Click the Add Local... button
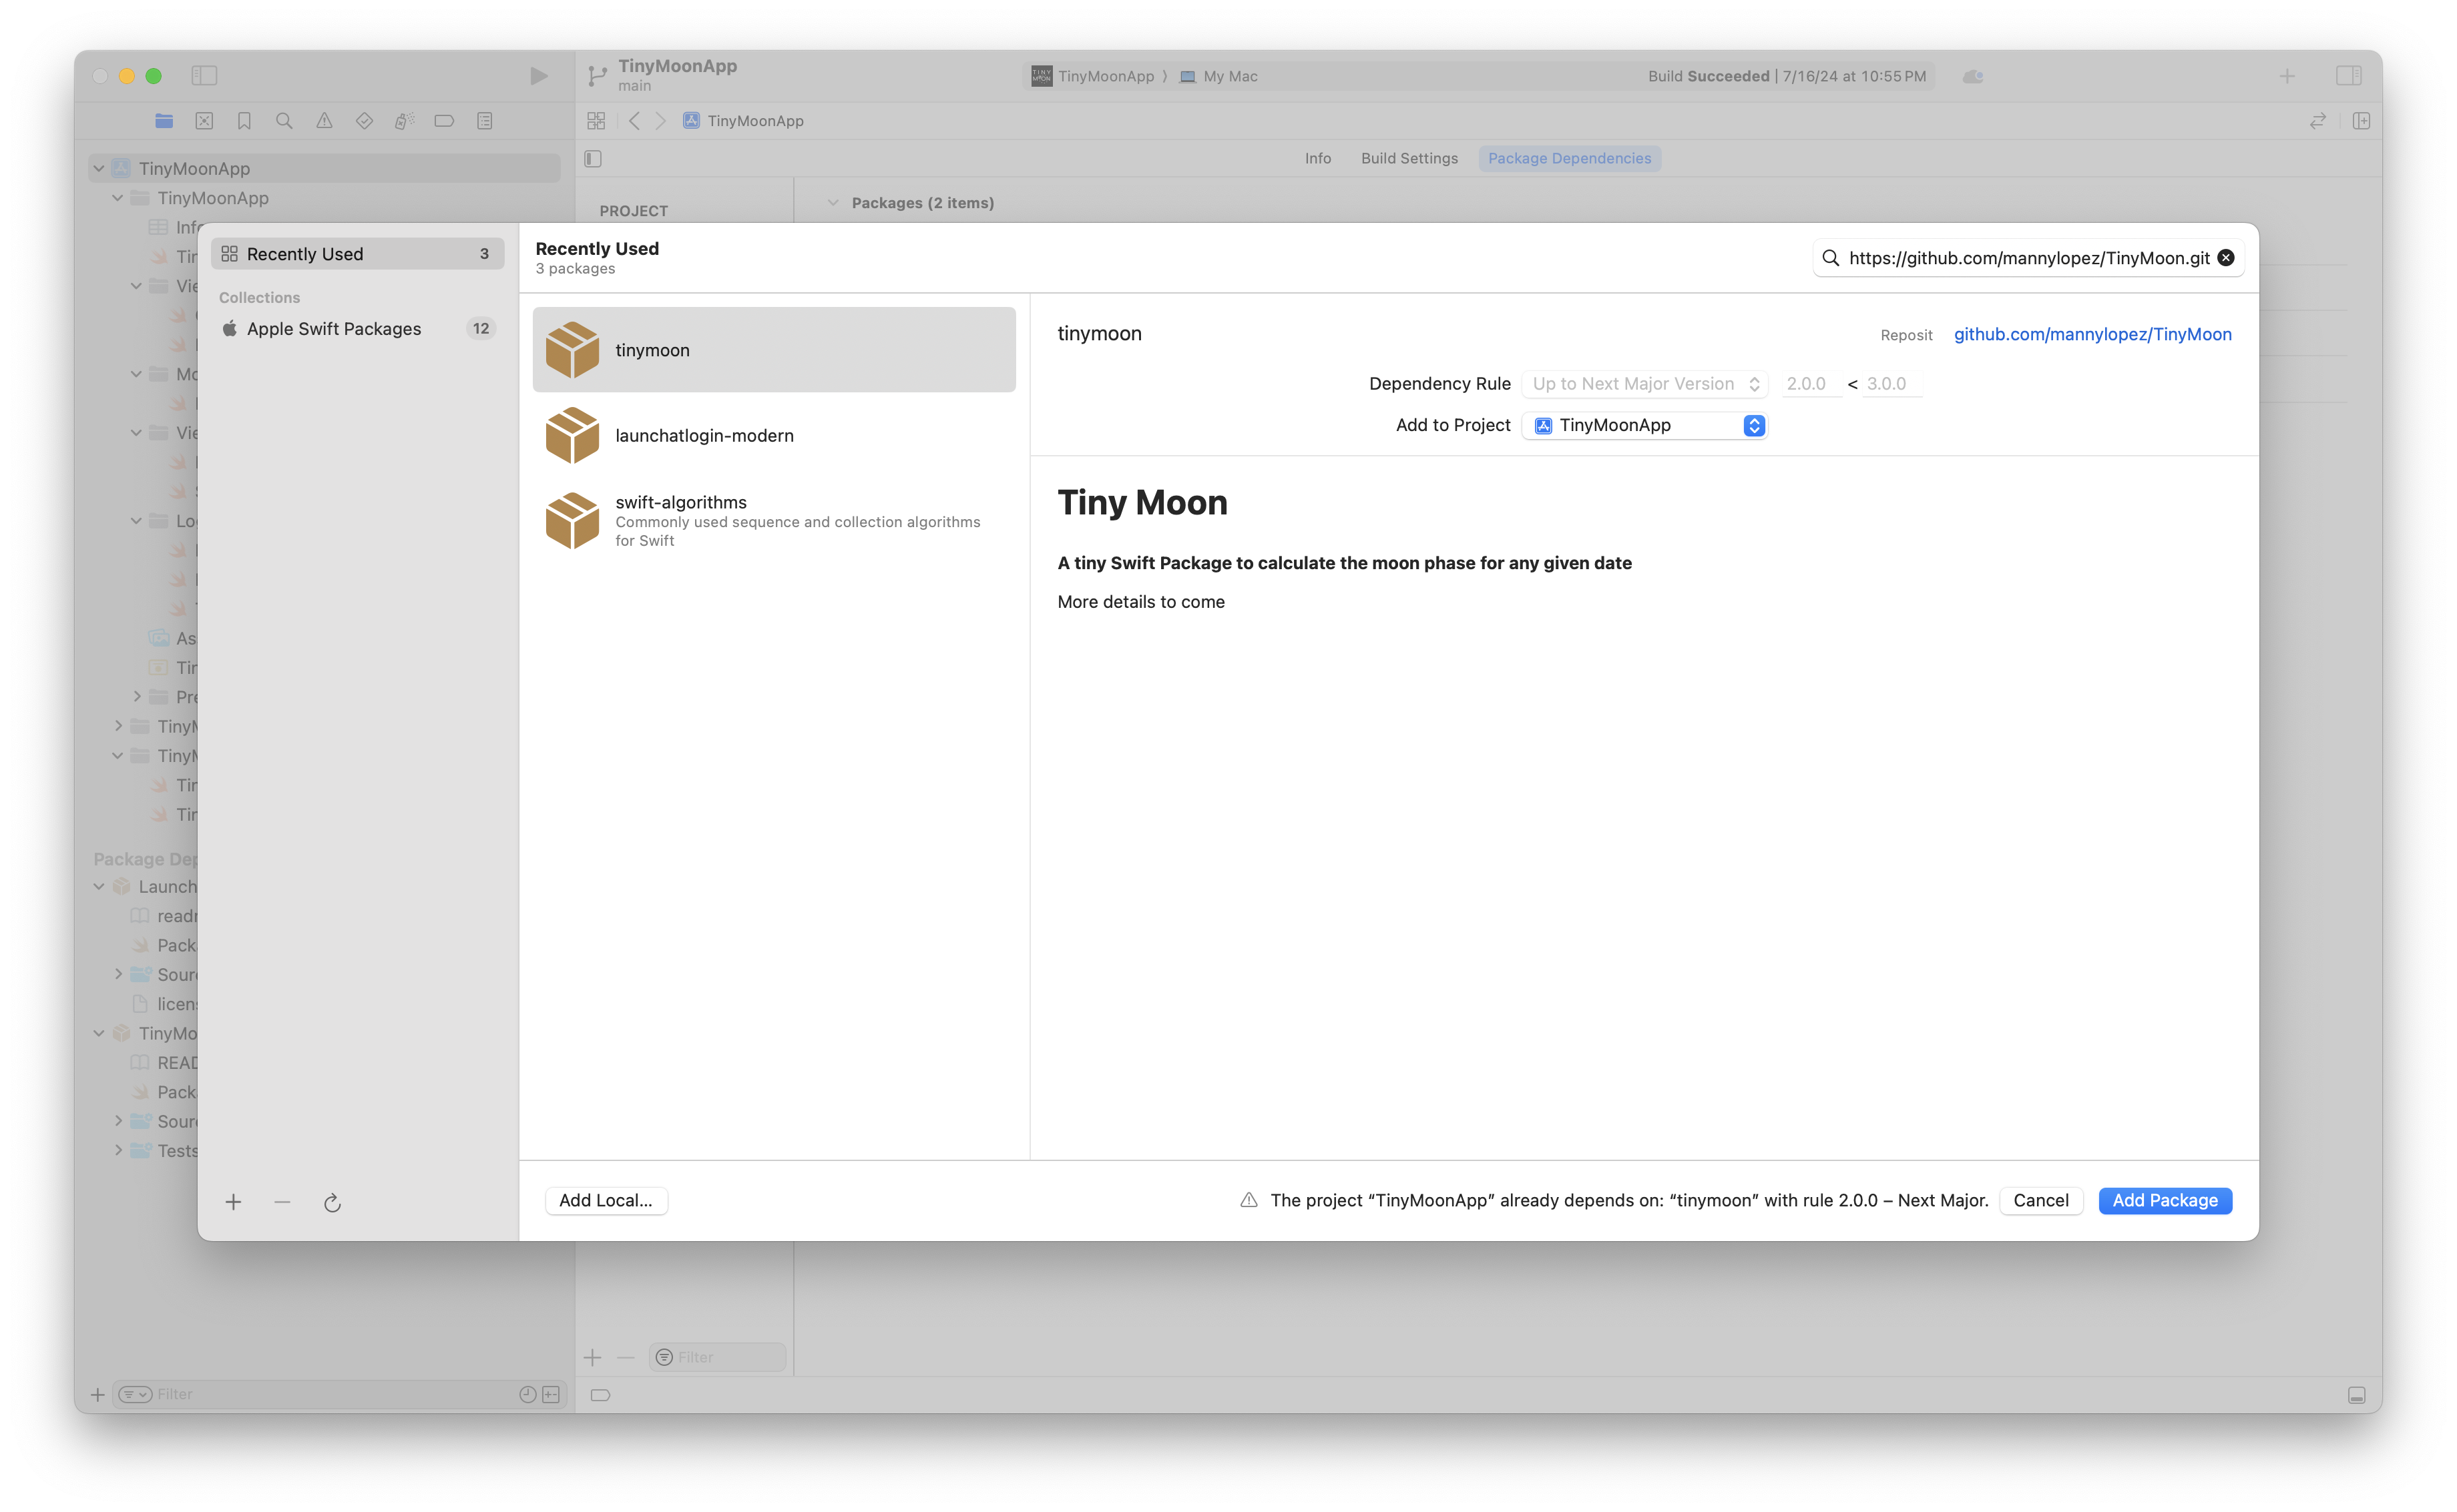The width and height of the screenshot is (2457, 1512). pyautogui.click(x=606, y=1200)
